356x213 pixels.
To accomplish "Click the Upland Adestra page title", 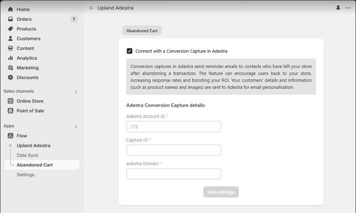I will pos(115,8).
